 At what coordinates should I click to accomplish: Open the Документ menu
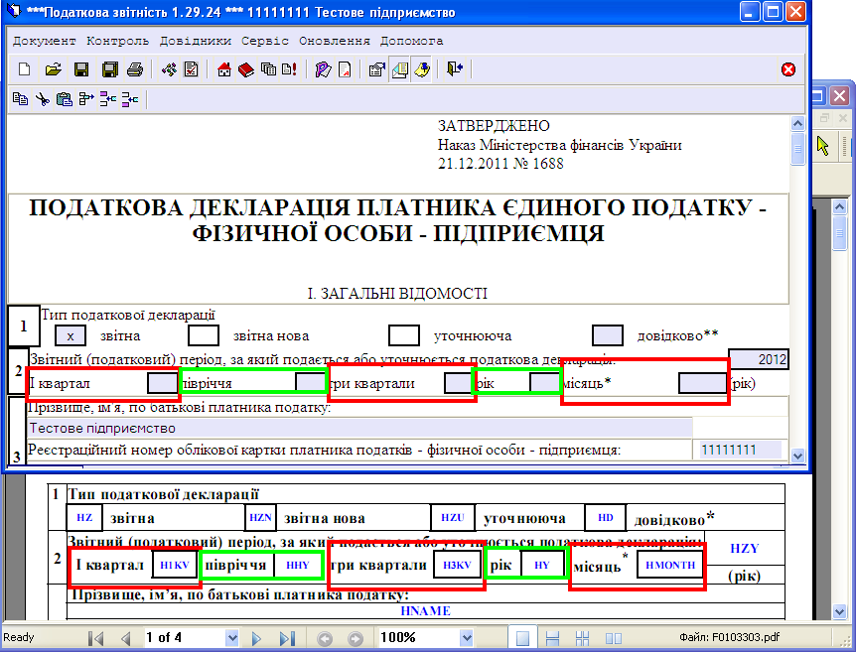coord(45,41)
